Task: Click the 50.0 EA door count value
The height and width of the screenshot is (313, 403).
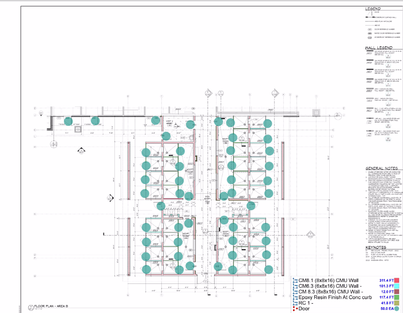Action: tap(387, 309)
